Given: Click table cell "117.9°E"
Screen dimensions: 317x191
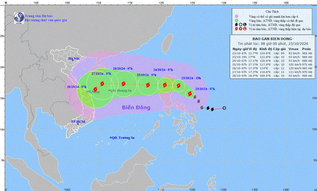Looking at the screenshot, I should coord(266,65).
